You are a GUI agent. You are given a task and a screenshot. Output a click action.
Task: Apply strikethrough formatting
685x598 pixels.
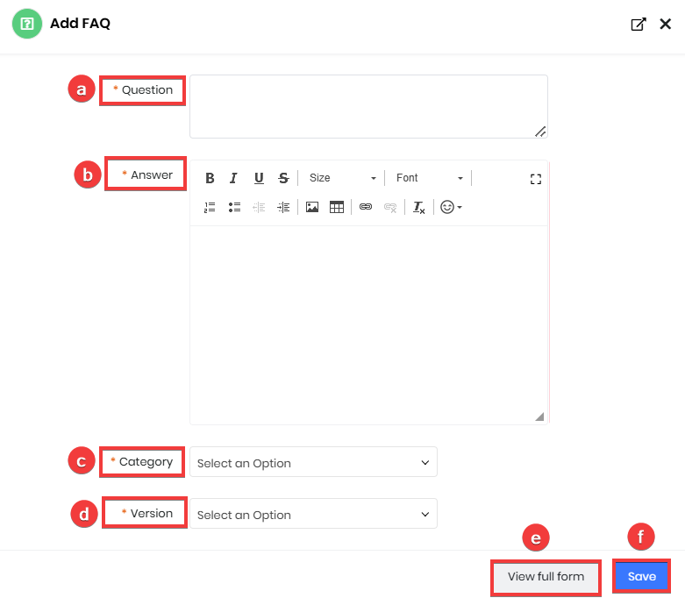click(283, 178)
